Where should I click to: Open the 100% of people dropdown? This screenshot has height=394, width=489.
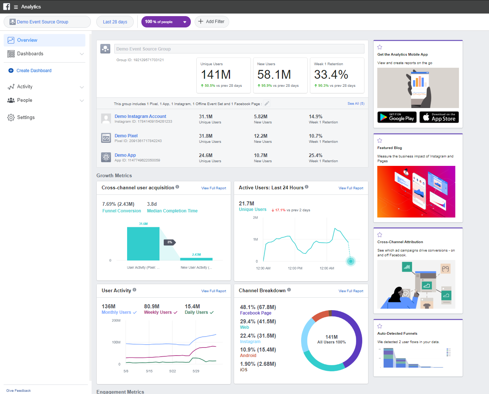click(x=166, y=22)
